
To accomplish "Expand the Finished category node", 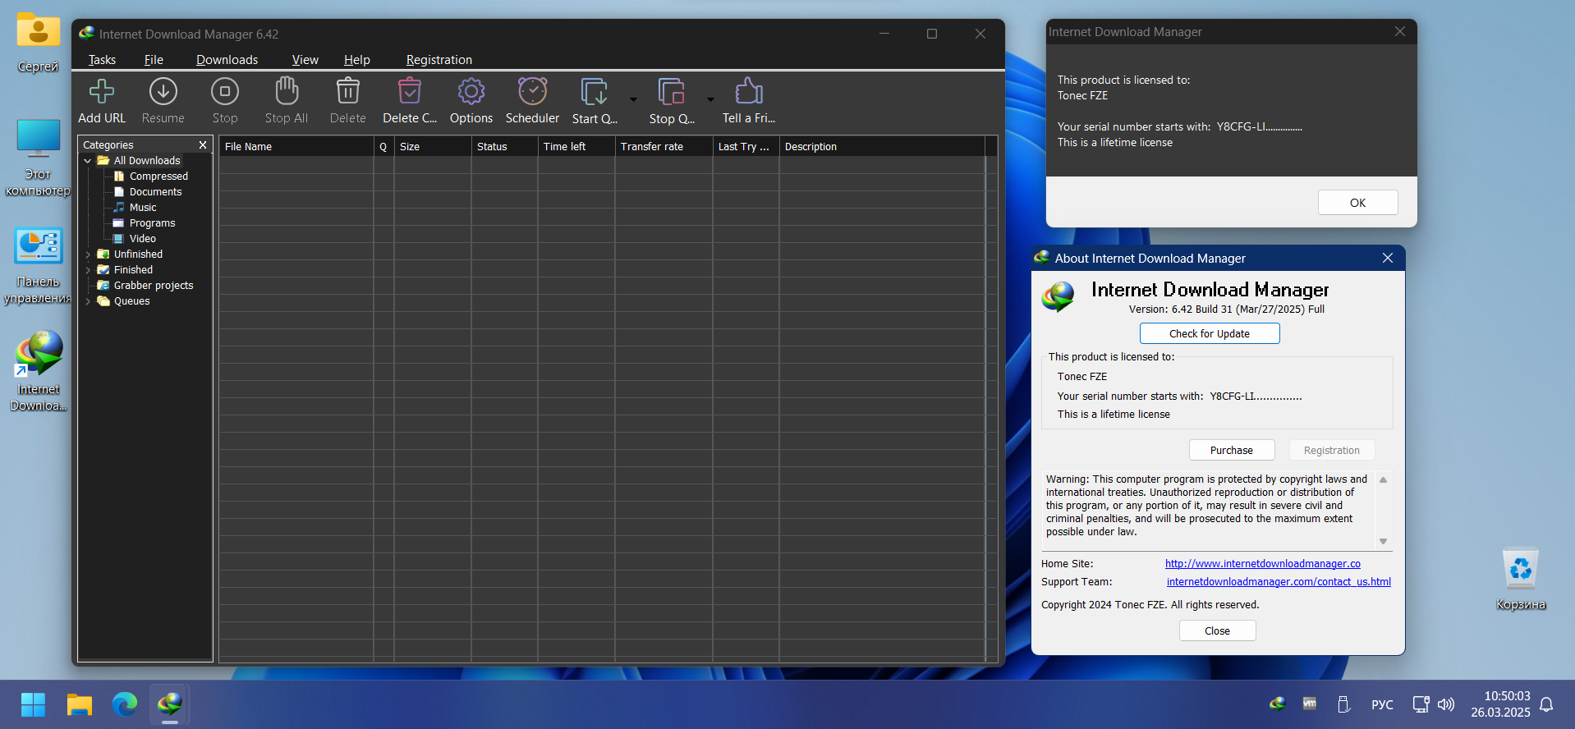I will (88, 270).
